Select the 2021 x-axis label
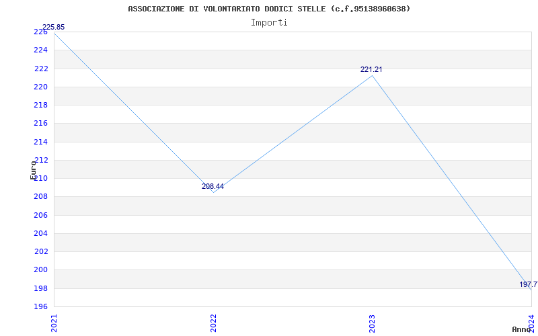 [54, 323]
